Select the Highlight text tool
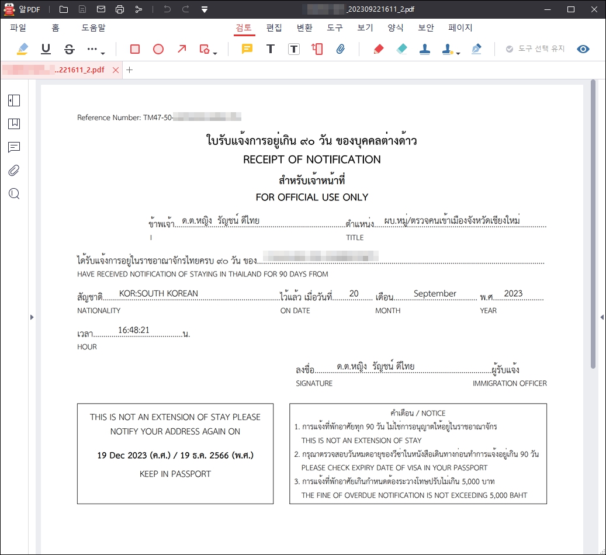This screenshot has height=555, width=606. (22, 49)
